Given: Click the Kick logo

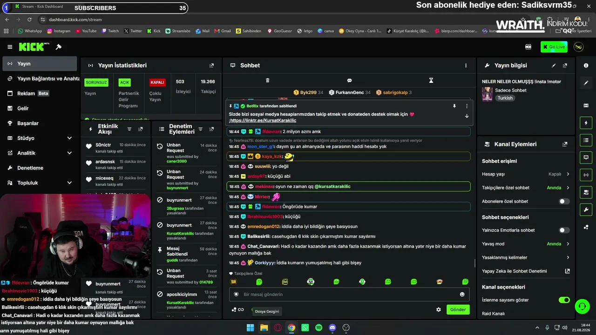Looking at the screenshot, I should [34, 47].
